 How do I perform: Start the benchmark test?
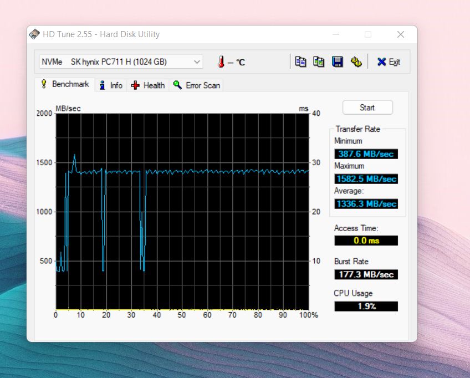367,108
